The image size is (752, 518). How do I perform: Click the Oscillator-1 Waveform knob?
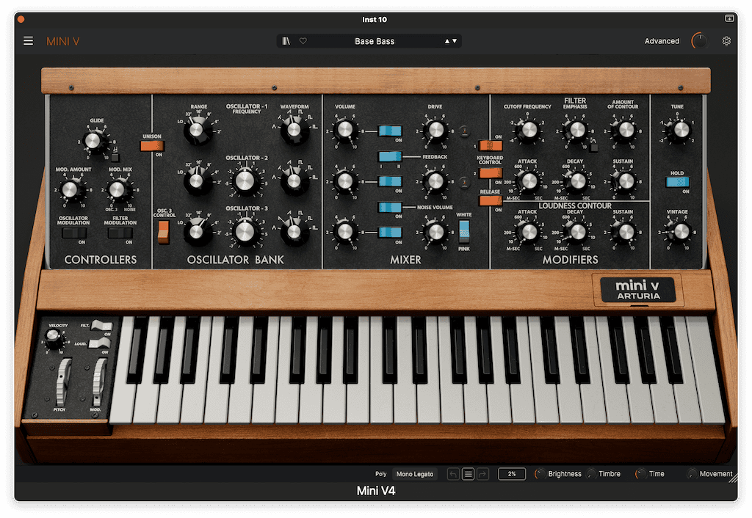point(294,129)
